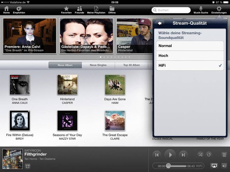This screenshot has height=172, width=230.
Task: Open the Hinterland album by Casper
Action: 67,85
